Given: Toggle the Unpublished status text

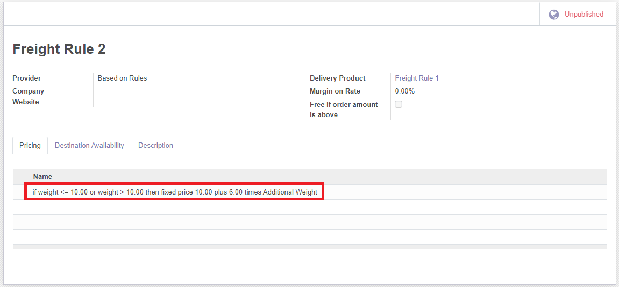Looking at the screenshot, I should [x=584, y=15].
